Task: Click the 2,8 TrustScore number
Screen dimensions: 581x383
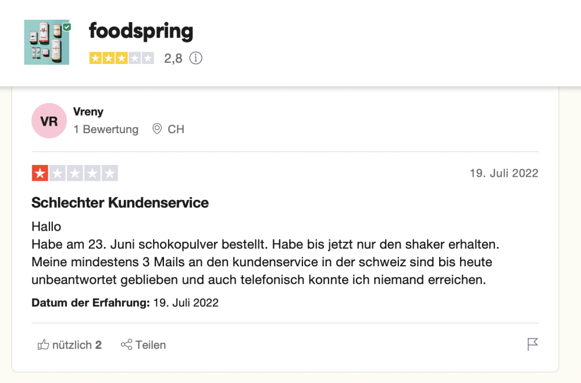Action: [x=173, y=58]
